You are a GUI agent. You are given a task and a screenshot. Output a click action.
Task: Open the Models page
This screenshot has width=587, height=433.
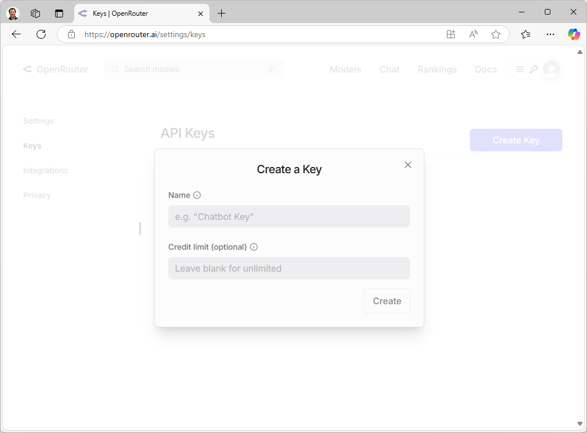coord(345,69)
